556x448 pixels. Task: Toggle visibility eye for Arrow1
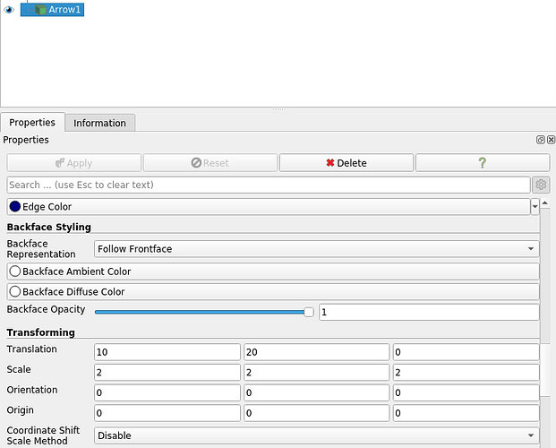tap(9, 9)
